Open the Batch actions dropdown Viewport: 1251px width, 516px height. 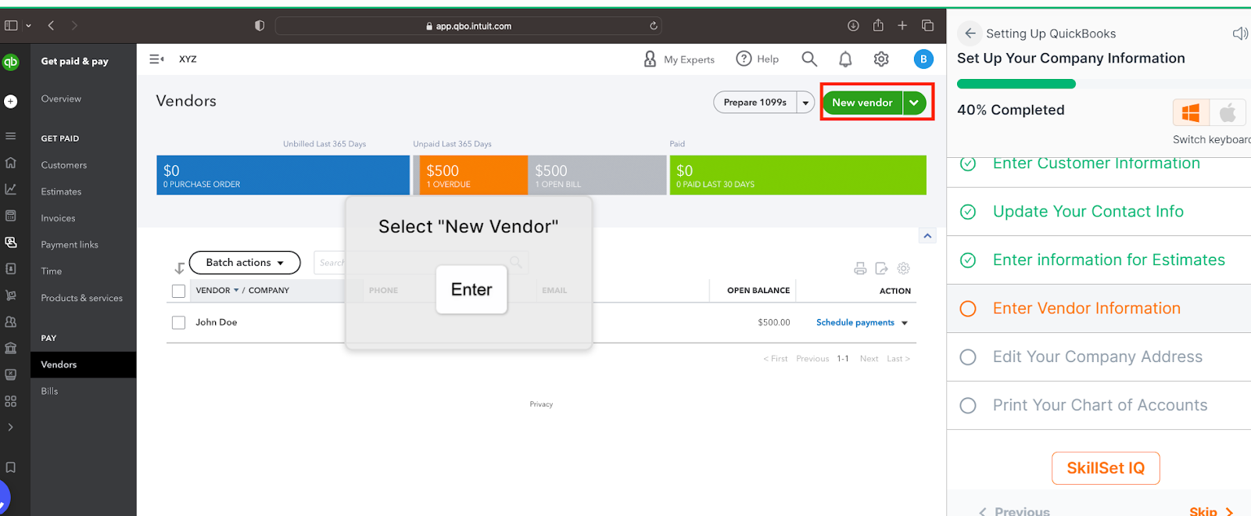tap(245, 263)
